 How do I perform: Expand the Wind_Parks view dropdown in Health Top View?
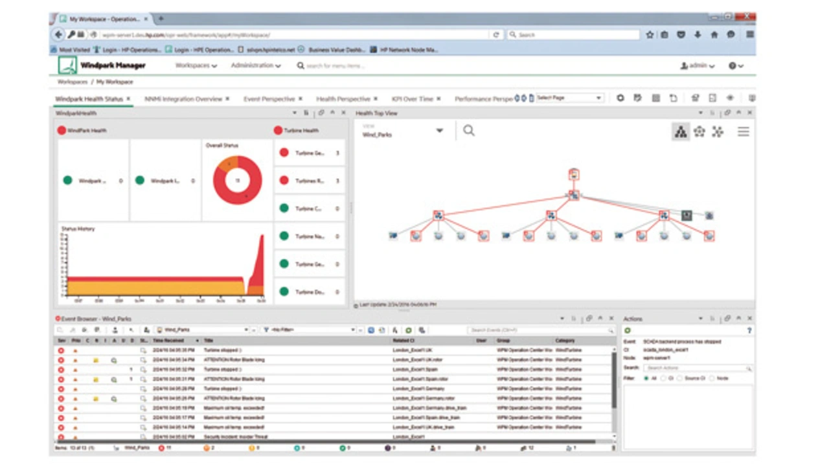coord(439,131)
